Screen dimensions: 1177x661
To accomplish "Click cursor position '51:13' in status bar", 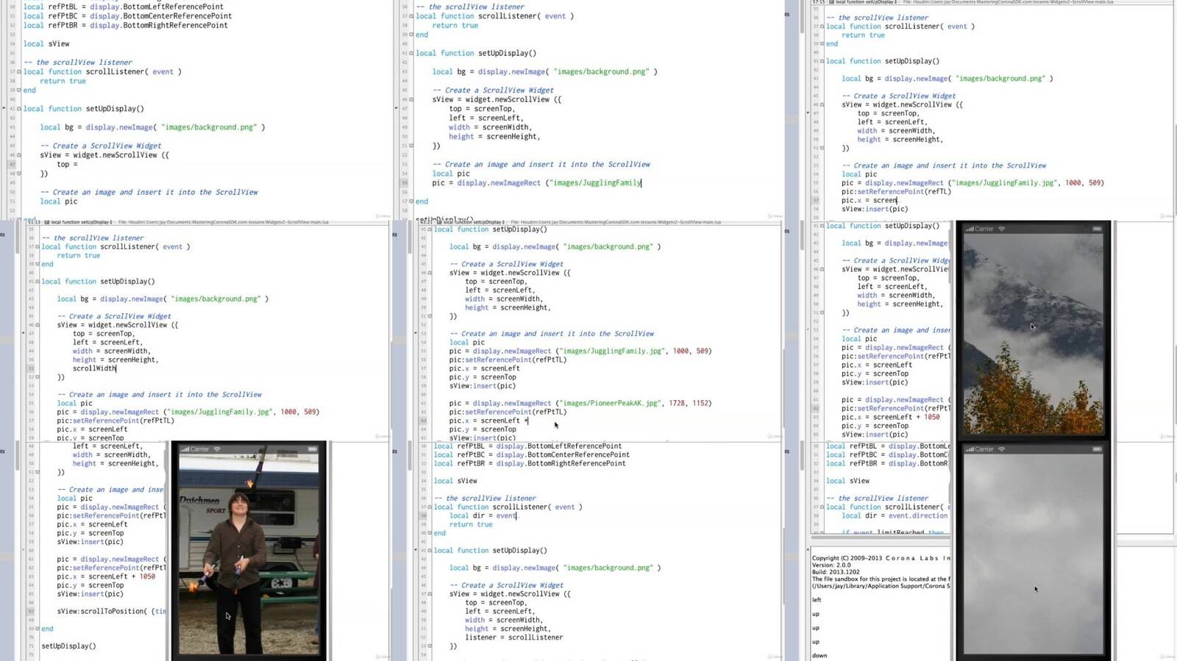I will pos(34,222).
